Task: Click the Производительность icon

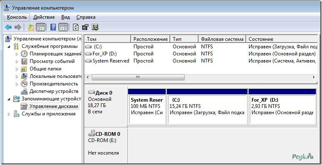Action: point(24,84)
